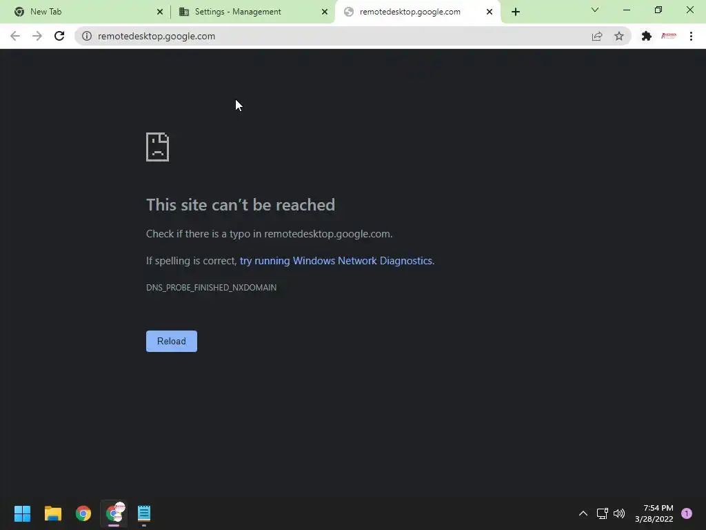Viewport: 706px width, 530px height.
Task: Close the remotedesktop.google.com tab
Action: pyautogui.click(x=490, y=12)
